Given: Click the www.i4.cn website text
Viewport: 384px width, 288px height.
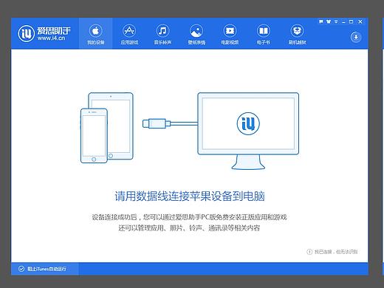Looking at the screenshot, I should pyautogui.click(x=51, y=38).
